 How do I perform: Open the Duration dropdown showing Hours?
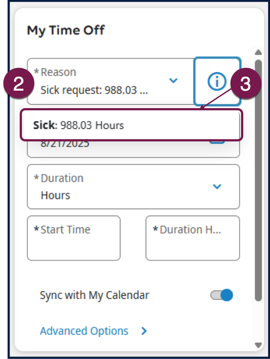(x=123, y=187)
